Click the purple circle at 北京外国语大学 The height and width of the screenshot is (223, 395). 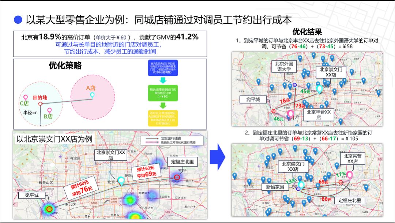coord(295,85)
